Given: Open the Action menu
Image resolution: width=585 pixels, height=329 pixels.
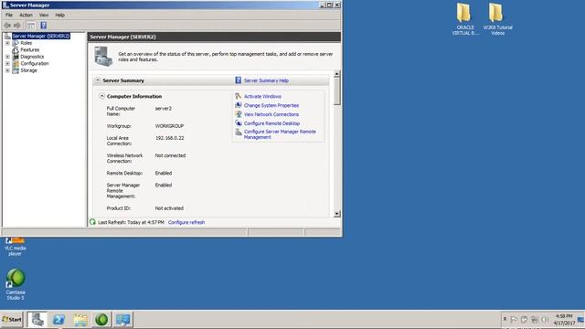Looking at the screenshot, I should pyautogui.click(x=26, y=16).
